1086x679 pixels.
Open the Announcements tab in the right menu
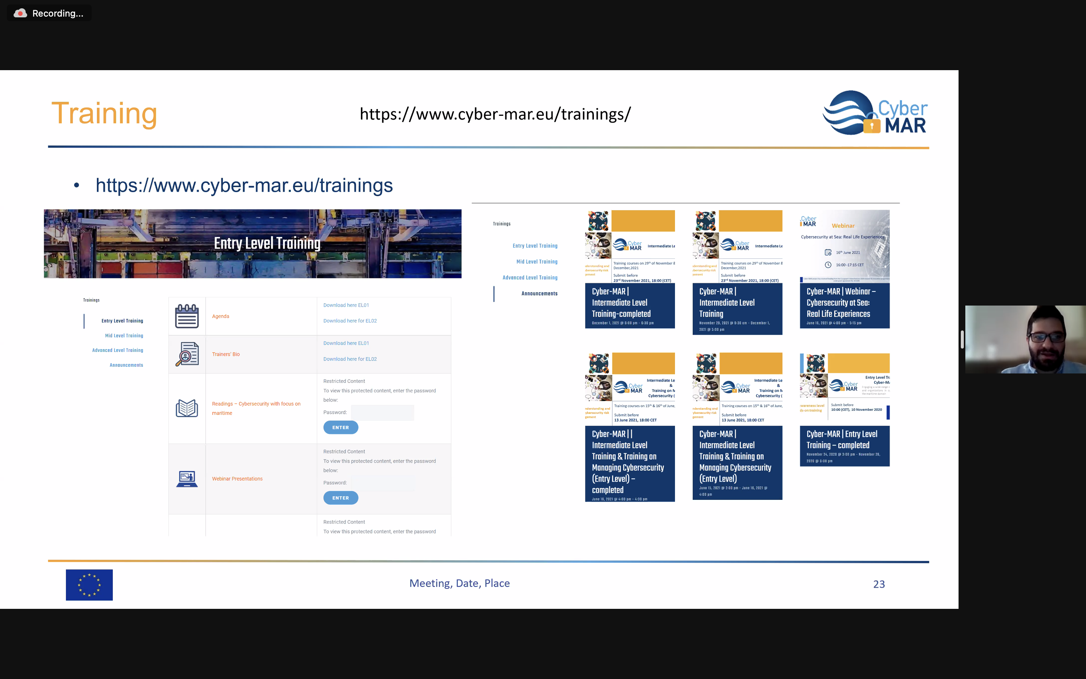click(539, 294)
